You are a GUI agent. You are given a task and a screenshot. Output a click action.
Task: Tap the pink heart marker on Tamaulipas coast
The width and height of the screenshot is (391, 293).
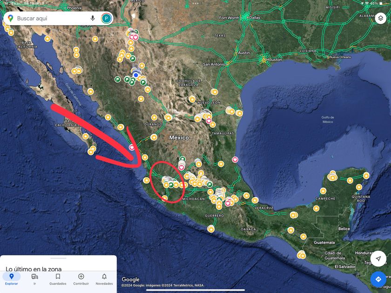(235, 160)
